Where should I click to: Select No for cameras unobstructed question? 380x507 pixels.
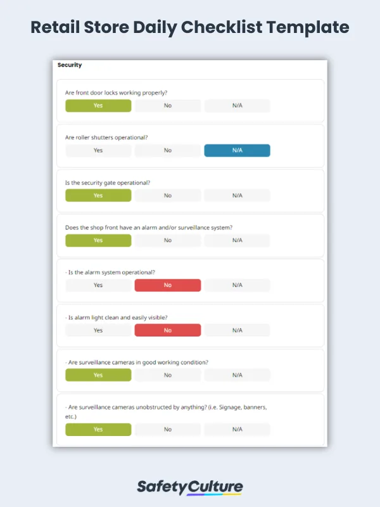tap(167, 429)
